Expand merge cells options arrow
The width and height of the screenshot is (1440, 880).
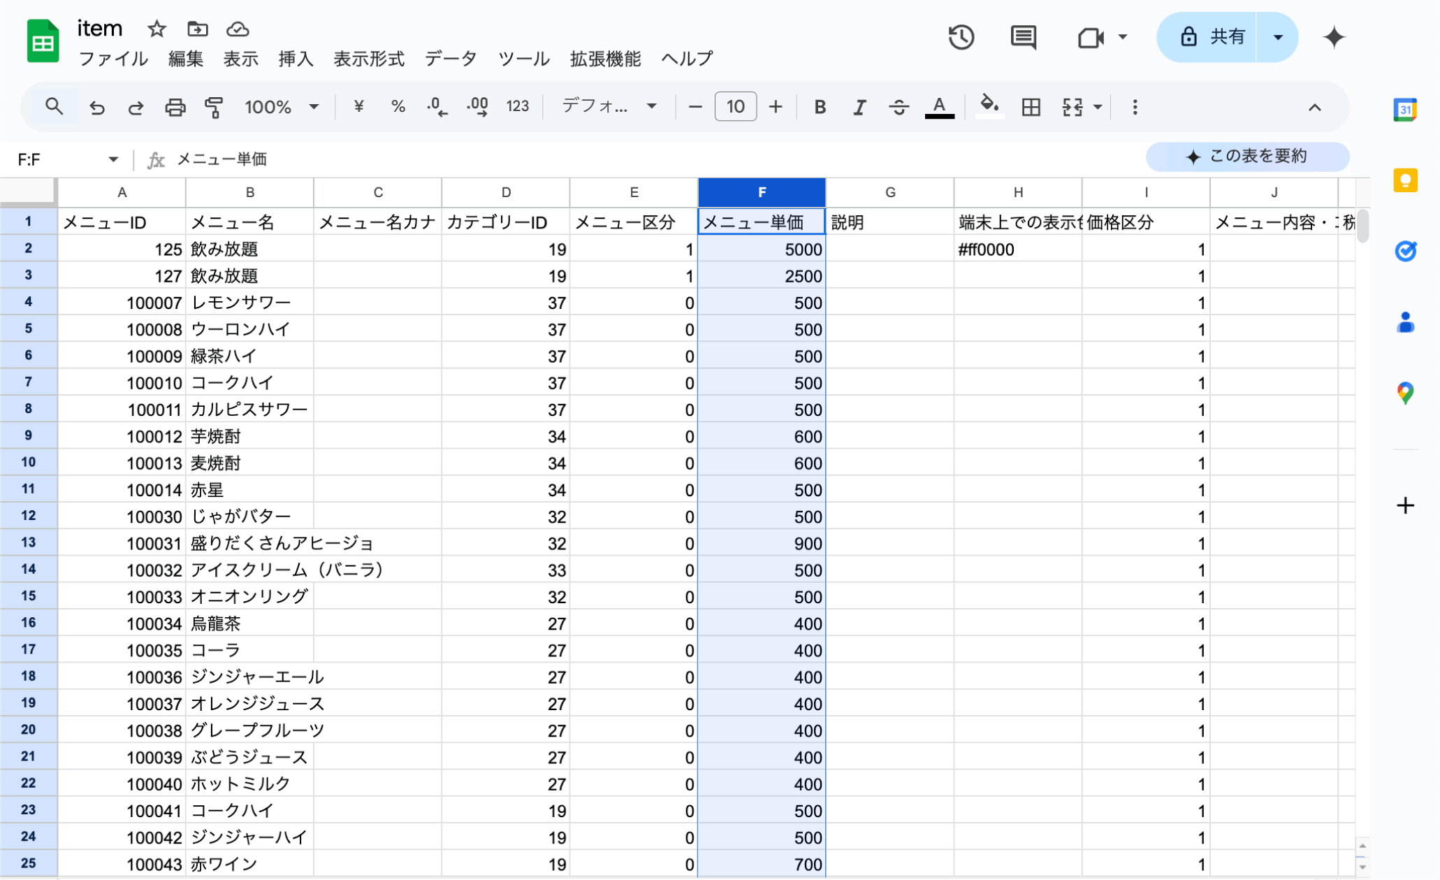[1098, 107]
